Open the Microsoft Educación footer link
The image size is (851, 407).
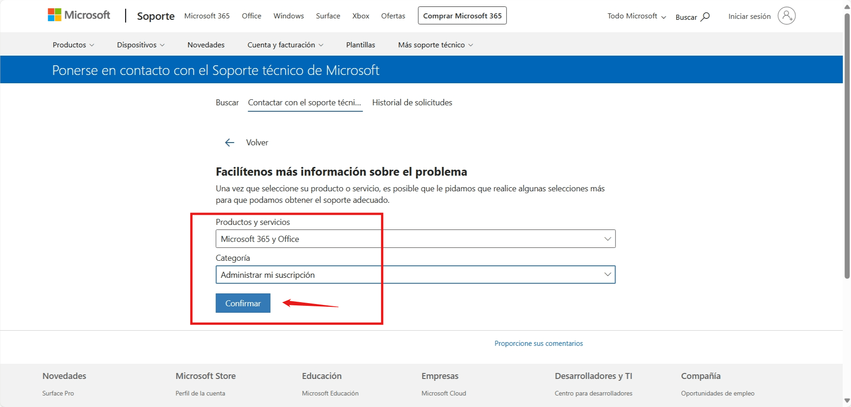coord(330,393)
